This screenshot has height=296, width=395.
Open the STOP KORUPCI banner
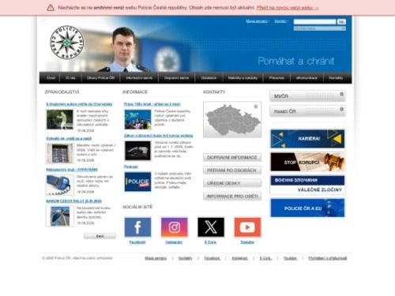307,162
